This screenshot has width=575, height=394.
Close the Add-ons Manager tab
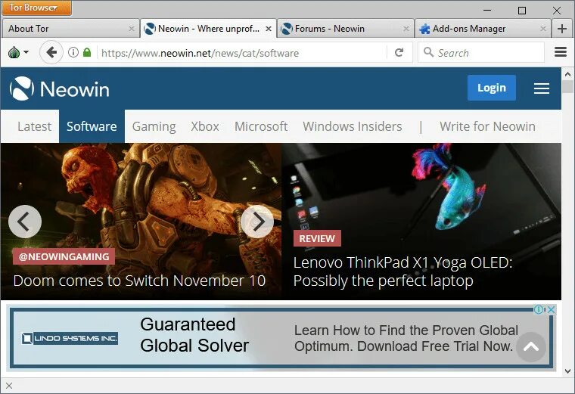pos(543,28)
